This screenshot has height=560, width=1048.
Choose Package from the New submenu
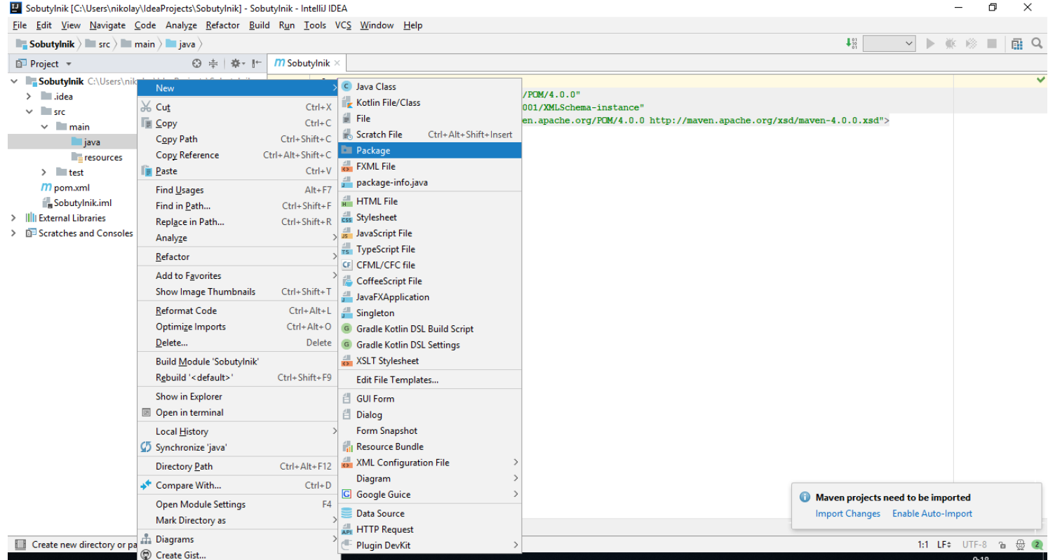[x=430, y=150]
